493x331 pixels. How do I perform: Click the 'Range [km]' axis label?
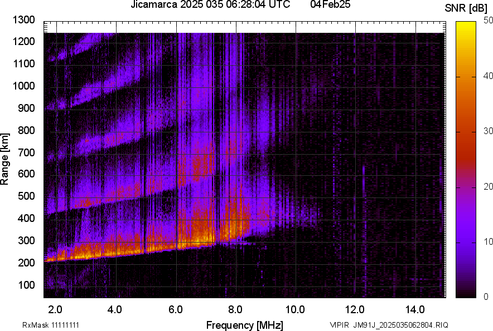point(4,159)
